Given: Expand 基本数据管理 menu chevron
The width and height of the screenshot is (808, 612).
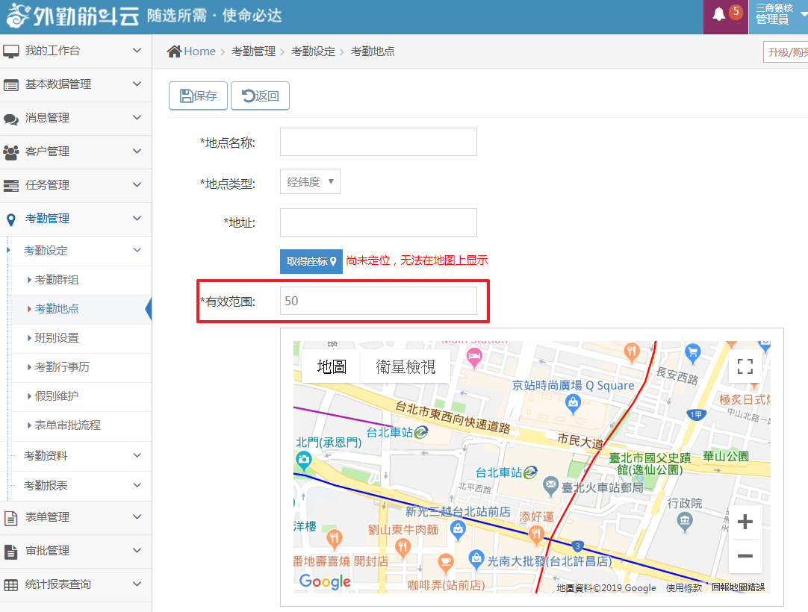Looking at the screenshot, I should pyautogui.click(x=137, y=84).
